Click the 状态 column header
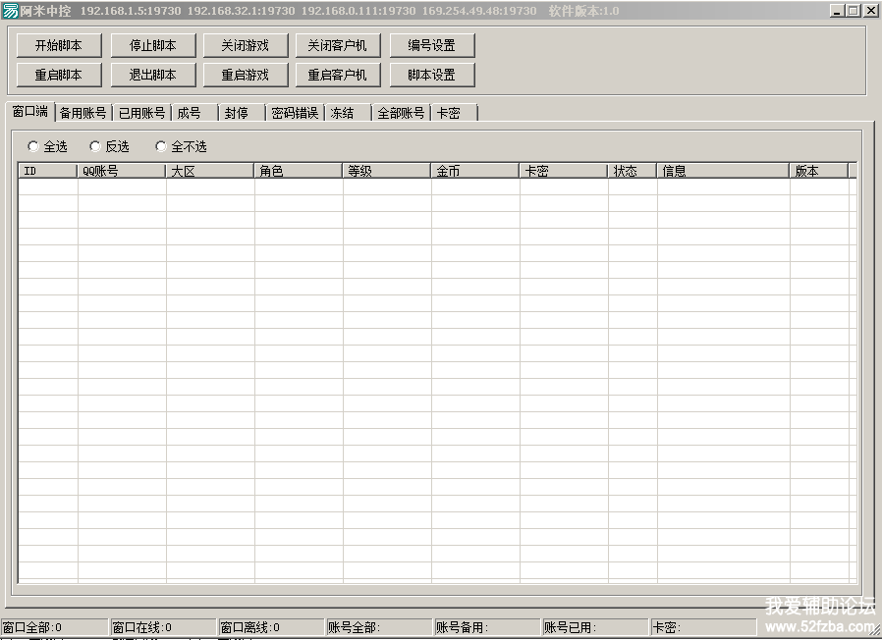 (x=632, y=171)
